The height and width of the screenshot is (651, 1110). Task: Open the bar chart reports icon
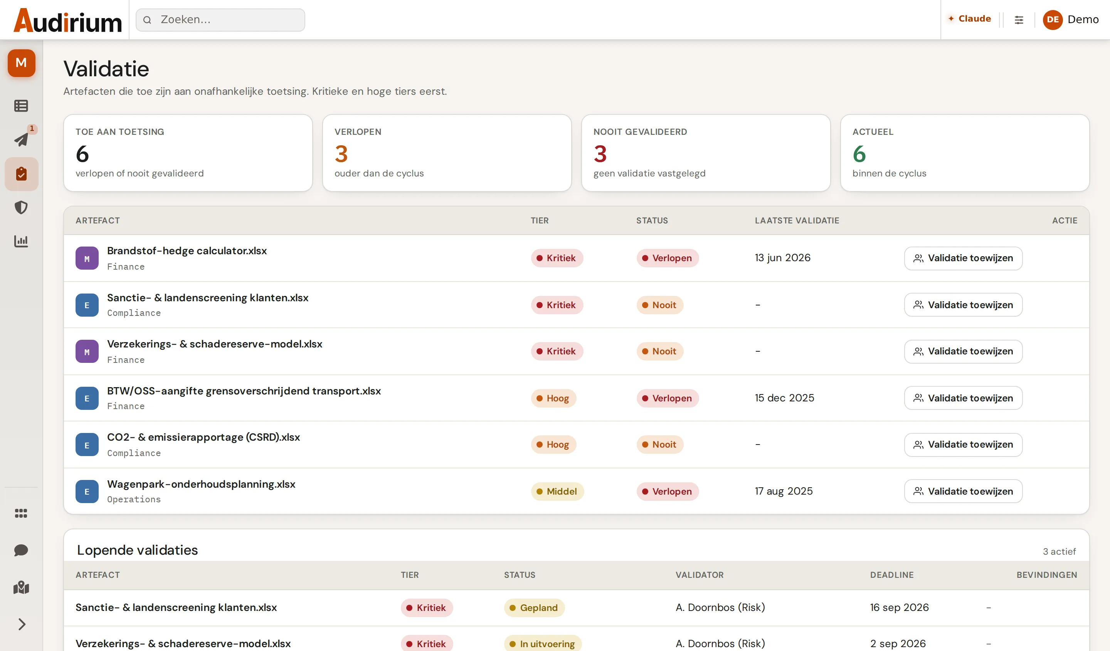coord(21,241)
